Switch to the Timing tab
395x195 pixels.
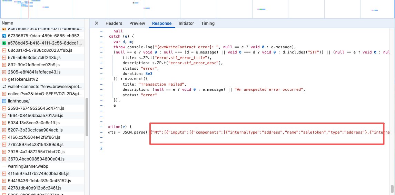208,23
